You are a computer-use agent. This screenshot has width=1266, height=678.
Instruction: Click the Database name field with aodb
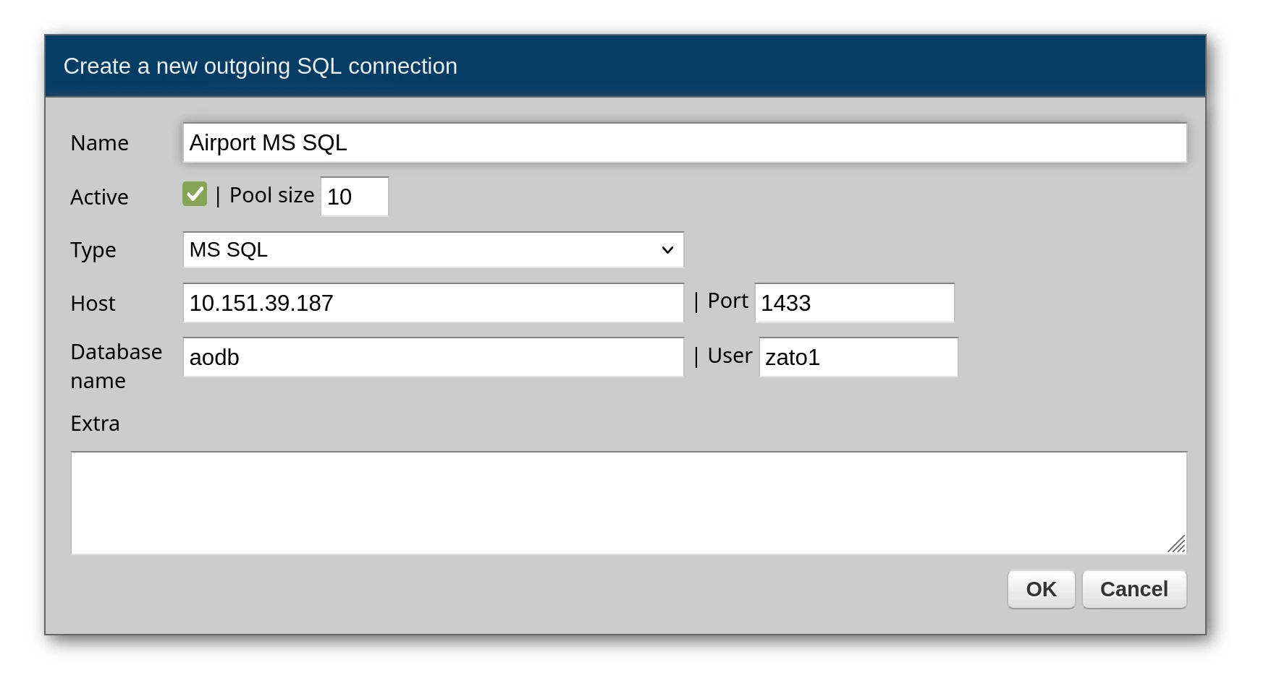(433, 357)
